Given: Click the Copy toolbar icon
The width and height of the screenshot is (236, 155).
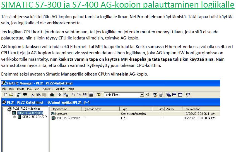Looking at the screenshot, I should click(38, 95).
